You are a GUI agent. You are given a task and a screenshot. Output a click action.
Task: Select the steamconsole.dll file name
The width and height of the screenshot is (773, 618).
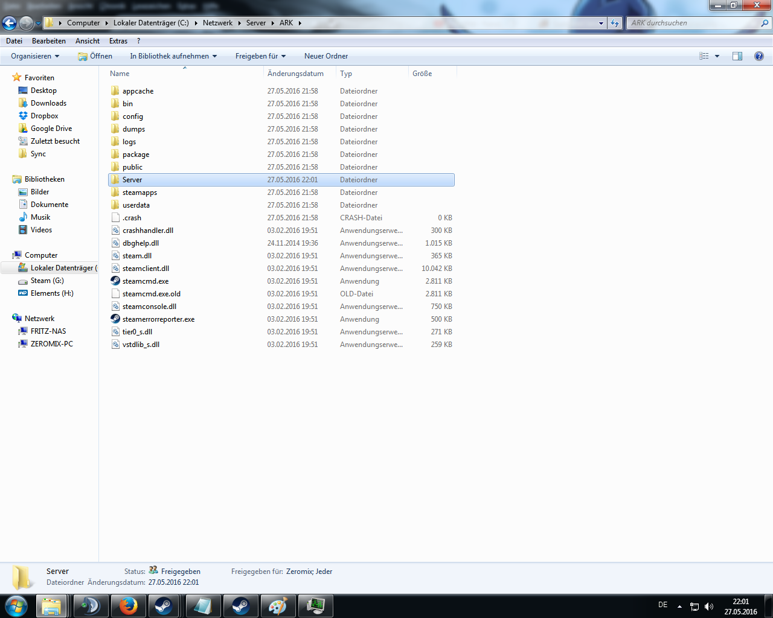(x=149, y=307)
